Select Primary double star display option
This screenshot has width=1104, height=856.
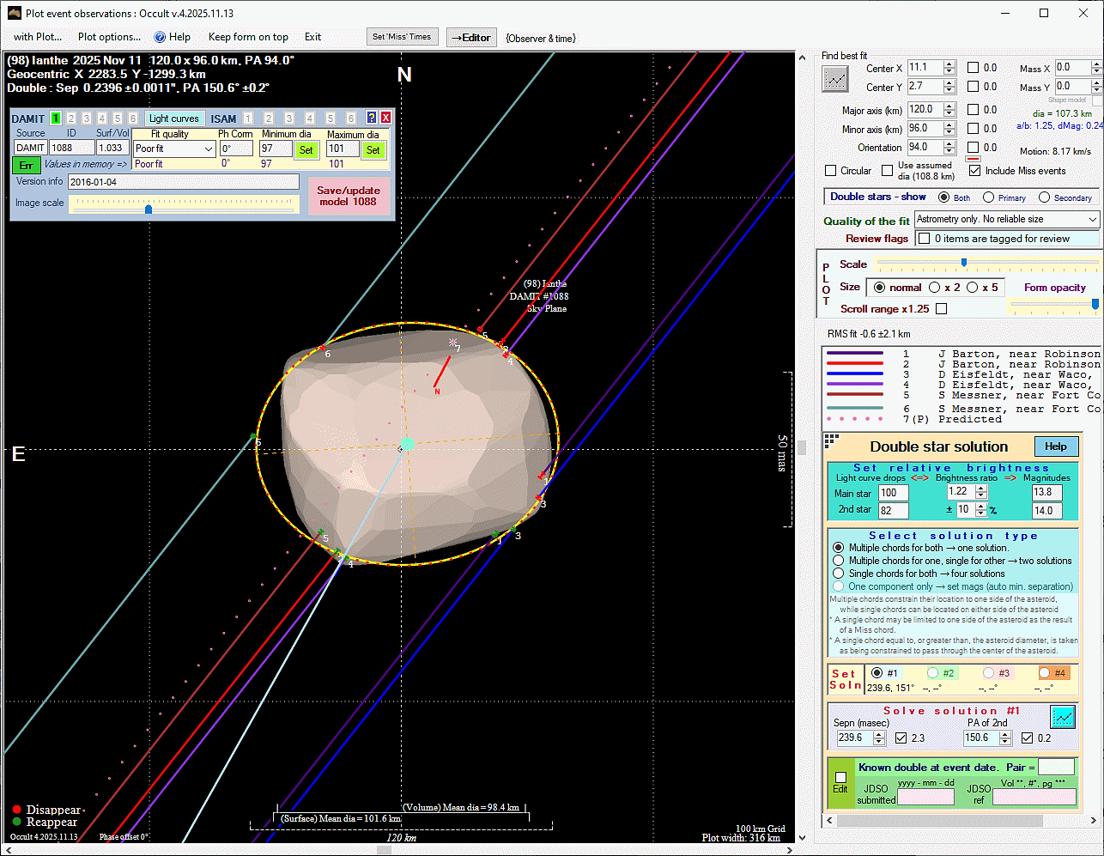[988, 197]
